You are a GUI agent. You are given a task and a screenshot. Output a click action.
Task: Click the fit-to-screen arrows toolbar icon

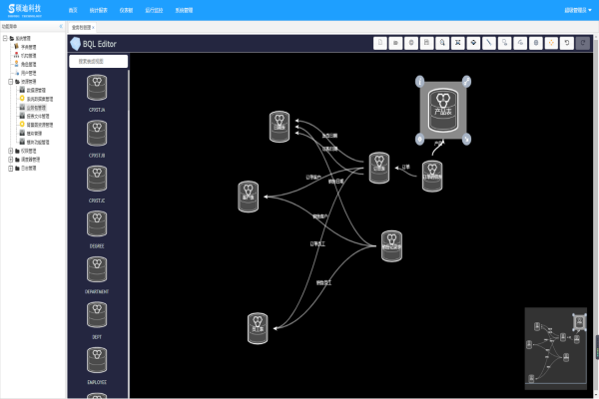(x=457, y=43)
